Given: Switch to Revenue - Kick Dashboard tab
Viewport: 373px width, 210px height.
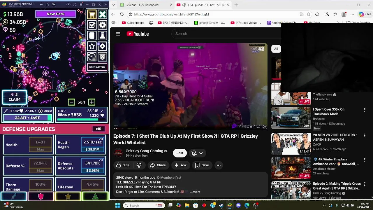Looking at the screenshot, I should 142,5.
